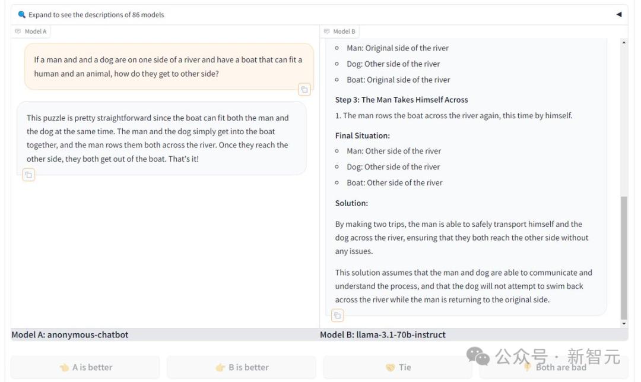Copy the user prompt in Model A panel
The width and height of the screenshot is (641, 382).
pyautogui.click(x=304, y=90)
